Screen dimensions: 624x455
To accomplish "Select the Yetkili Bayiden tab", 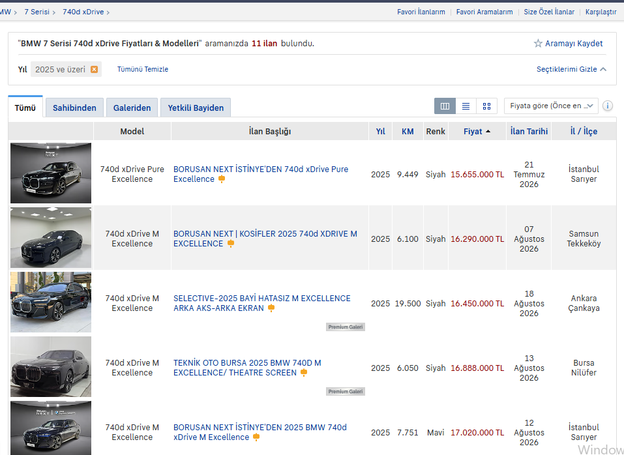I will click(196, 108).
